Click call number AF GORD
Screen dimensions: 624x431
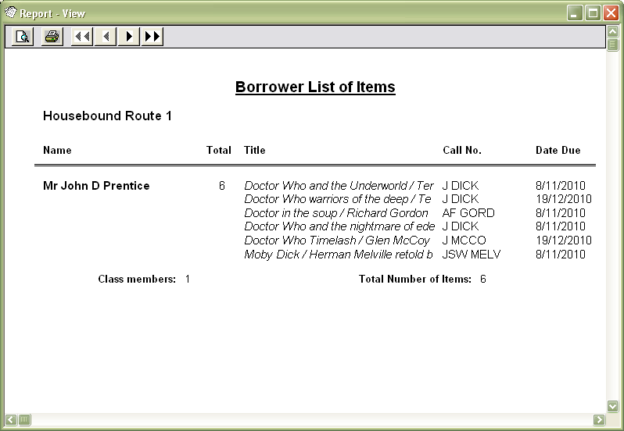tap(468, 213)
